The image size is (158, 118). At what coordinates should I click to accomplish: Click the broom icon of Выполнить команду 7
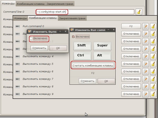click(x=153, y=79)
